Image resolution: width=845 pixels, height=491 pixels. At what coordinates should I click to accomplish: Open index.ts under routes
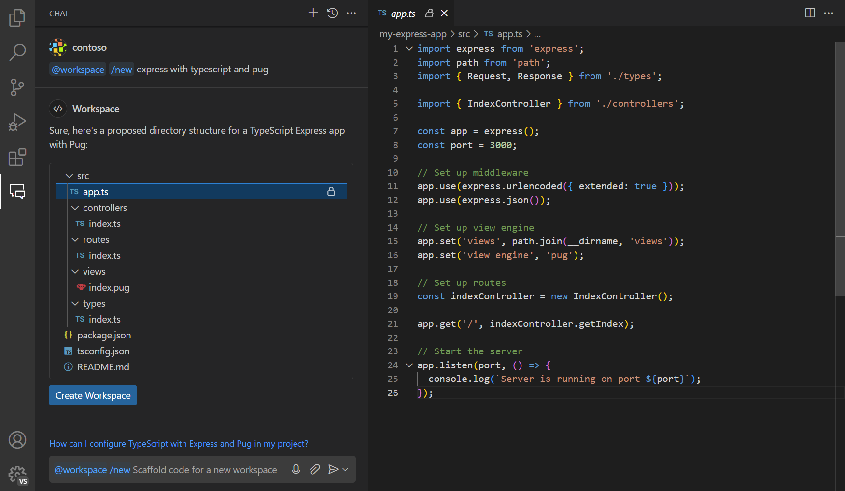pos(201,255)
